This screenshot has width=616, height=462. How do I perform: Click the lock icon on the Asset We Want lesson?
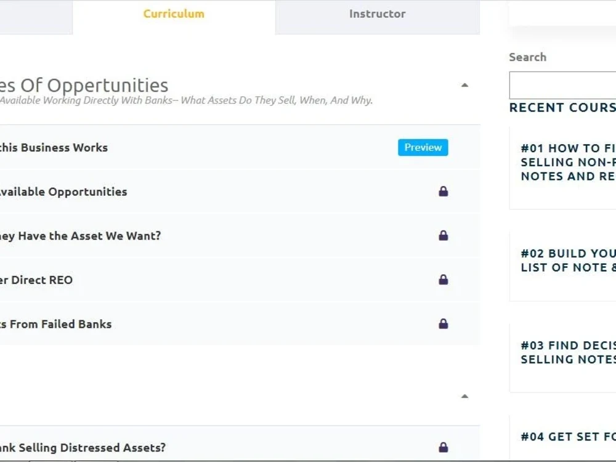(443, 235)
